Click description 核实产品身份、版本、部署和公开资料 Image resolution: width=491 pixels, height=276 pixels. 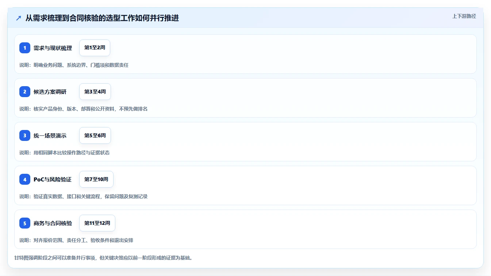74,109
